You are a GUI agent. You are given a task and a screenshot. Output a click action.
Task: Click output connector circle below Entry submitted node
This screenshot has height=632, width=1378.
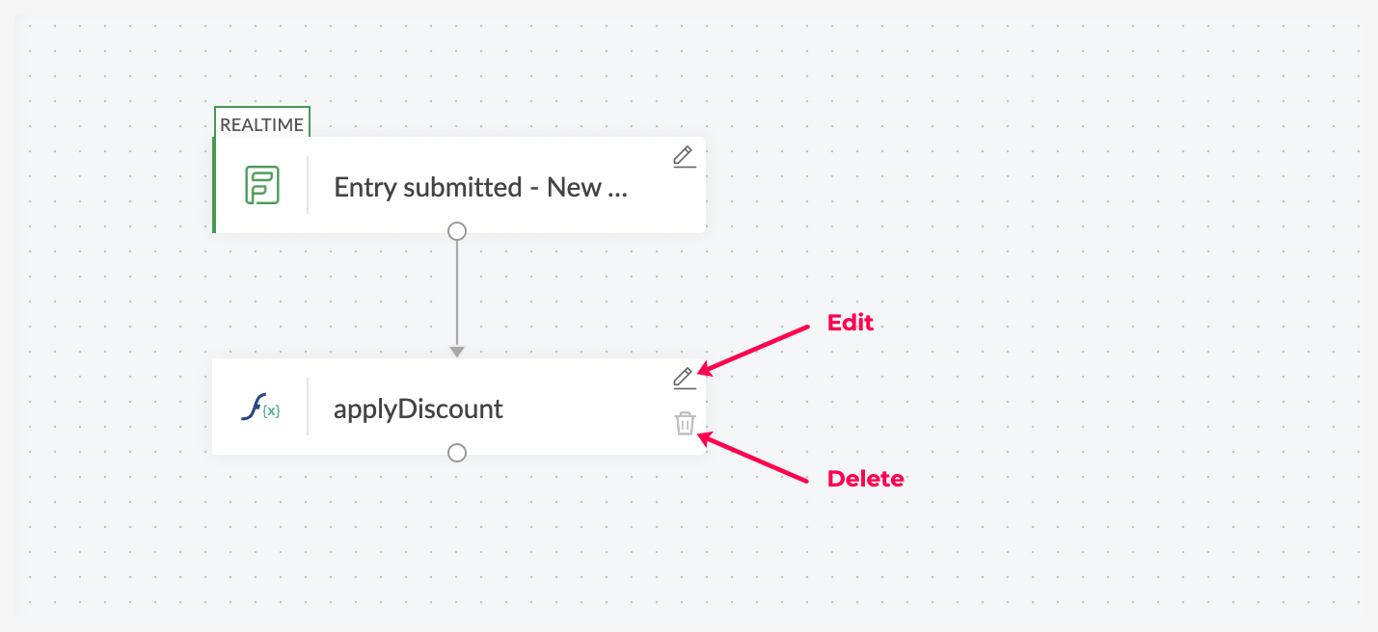pyautogui.click(x=457, y=231)
